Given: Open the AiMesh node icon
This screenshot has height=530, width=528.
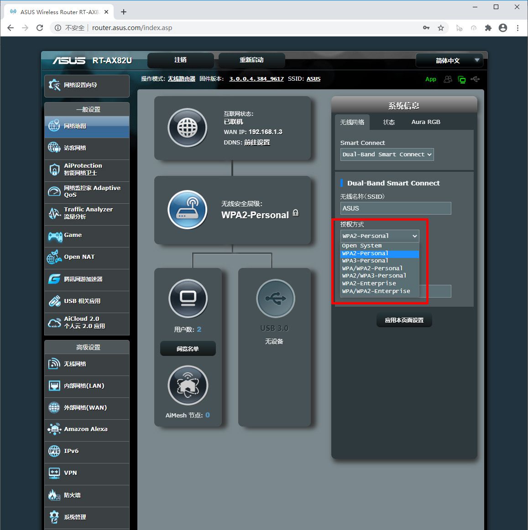Looking at the screenshot, I should [188, 386].
